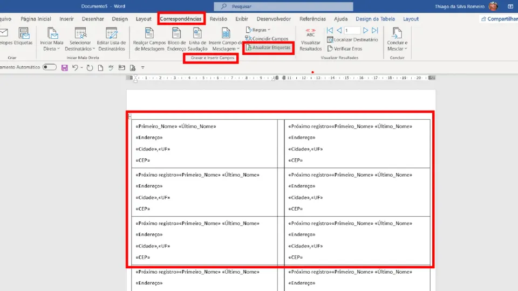Open Thiago da Silva Romeiro account avatar
This screenshot has width=518, height=291.
[493, 6]
